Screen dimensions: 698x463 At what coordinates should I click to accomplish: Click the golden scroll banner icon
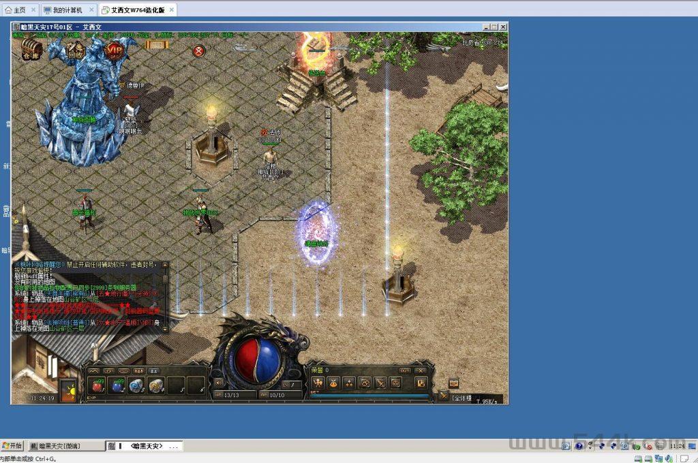156,44
